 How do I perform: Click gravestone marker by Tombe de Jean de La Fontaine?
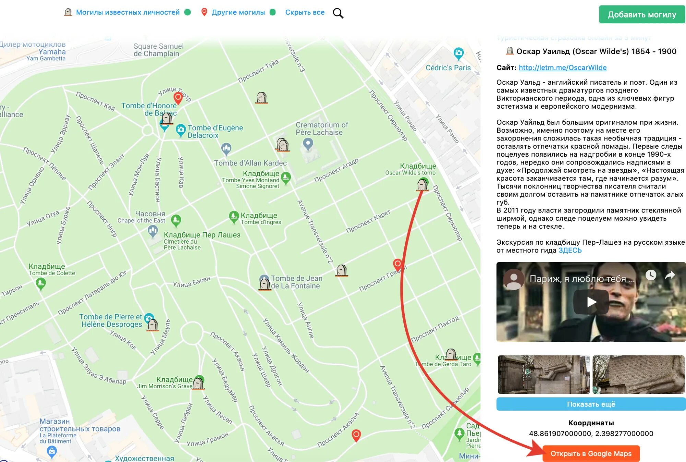[x=264, y=284]
